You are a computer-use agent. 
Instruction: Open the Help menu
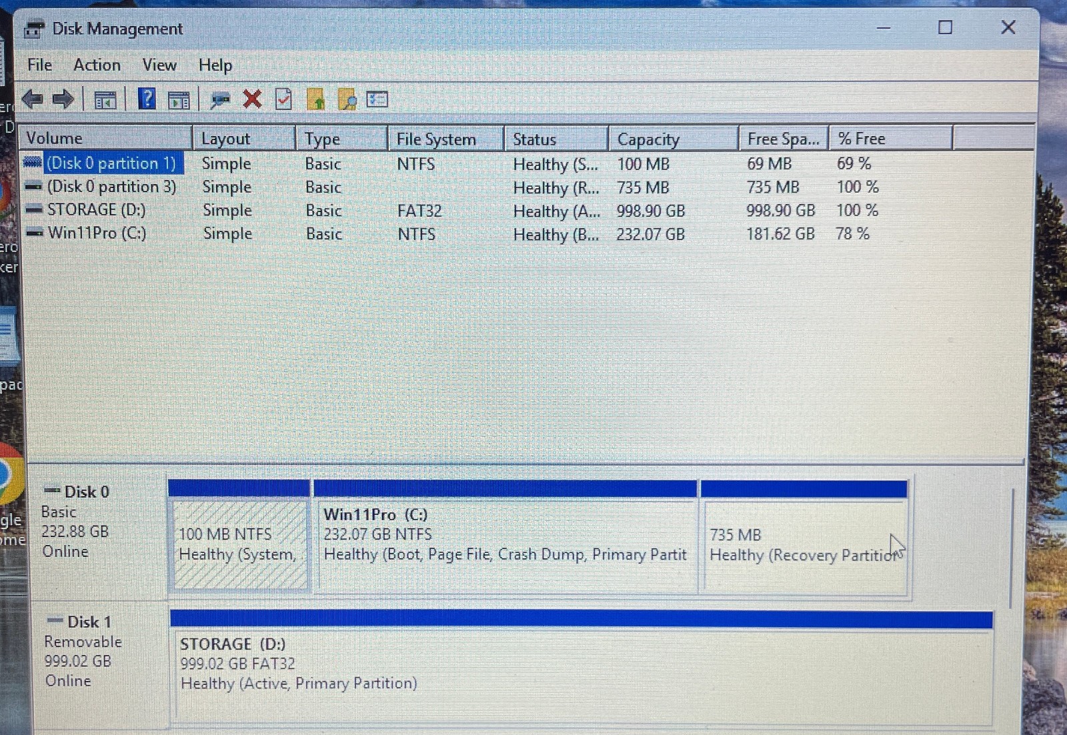click(215, 65)
